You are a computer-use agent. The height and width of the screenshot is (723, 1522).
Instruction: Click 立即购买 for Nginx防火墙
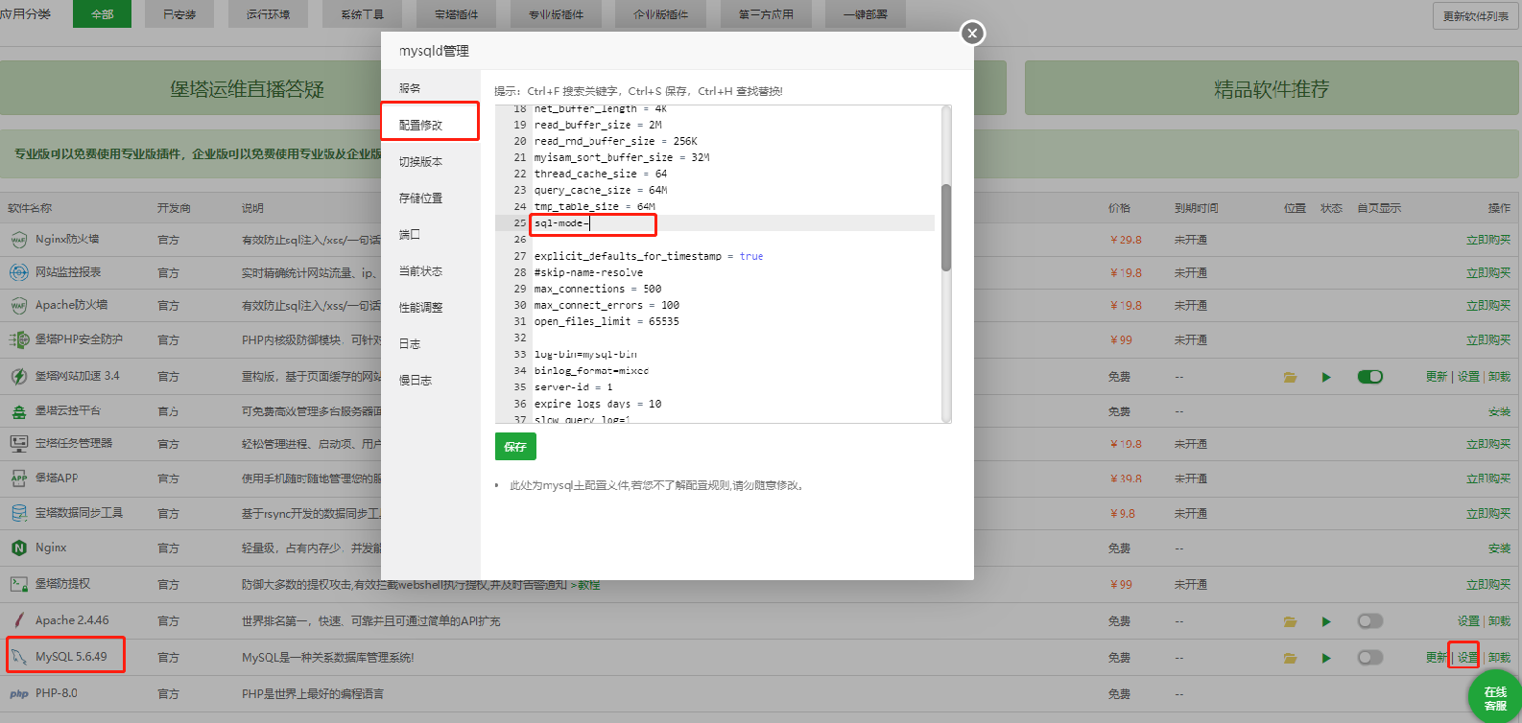[1488, 240]
